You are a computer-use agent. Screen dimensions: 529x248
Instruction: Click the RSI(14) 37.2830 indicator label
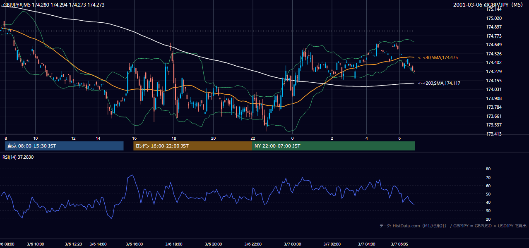[x=18, y=157]
